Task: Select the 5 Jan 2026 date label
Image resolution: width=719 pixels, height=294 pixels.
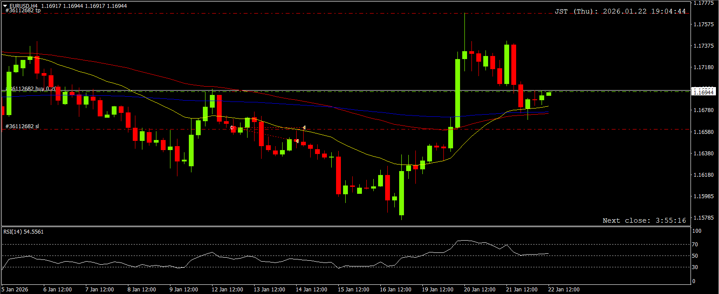Action: [15, 290]
